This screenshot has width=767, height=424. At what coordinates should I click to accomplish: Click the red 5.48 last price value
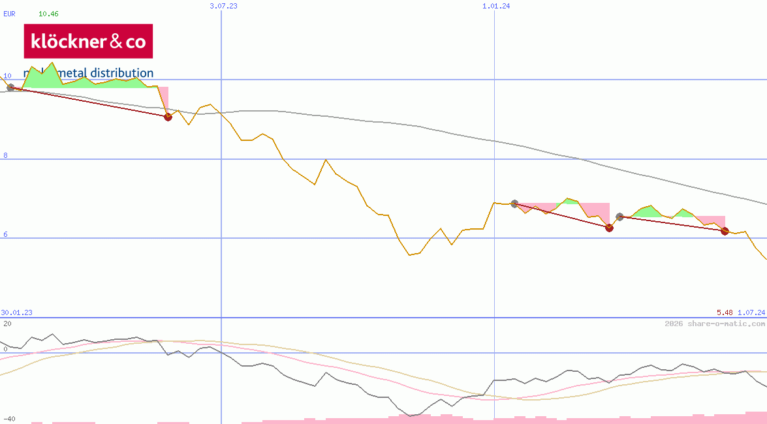(x=724, y=313)
